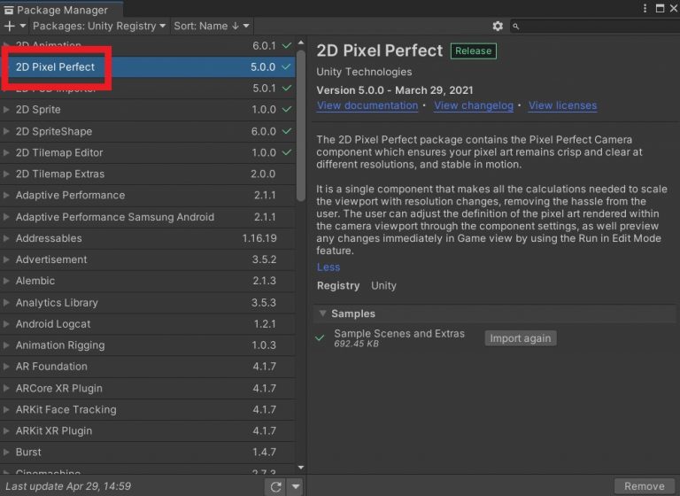Screen dimensions: 680x496
Task: Click the Last update Apr 29 text
Action: [x=68, y=486]
